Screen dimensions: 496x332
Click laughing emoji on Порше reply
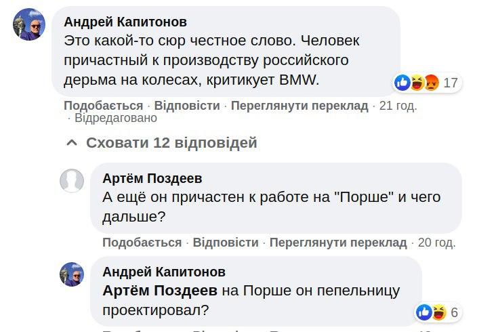click(x=438, y=312)
